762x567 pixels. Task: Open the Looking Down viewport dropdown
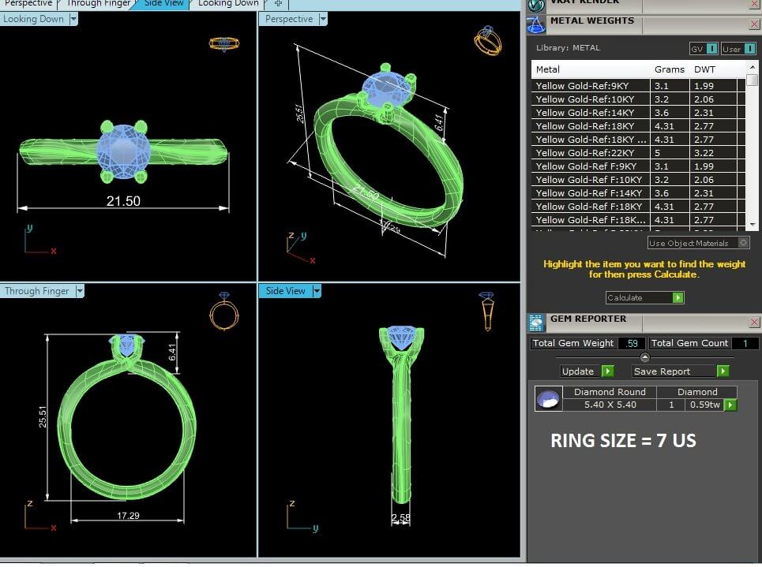click(x=73, y=19)
